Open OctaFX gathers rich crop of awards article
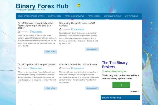This screenshot has width=158, height=105. click(x=37, y=65)
